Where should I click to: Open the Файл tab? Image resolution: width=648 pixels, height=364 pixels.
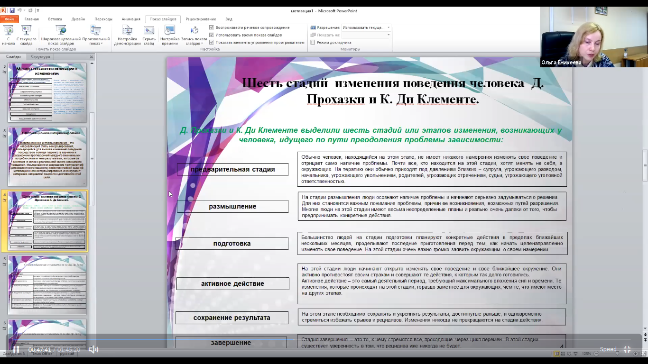click(9, 19)
